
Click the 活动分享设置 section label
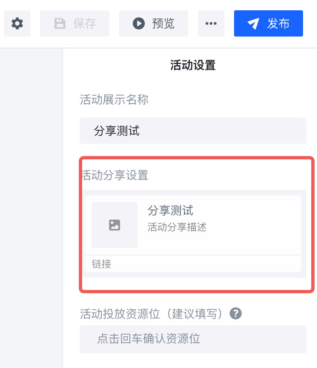pyautogui.click(x=116, y=175)
